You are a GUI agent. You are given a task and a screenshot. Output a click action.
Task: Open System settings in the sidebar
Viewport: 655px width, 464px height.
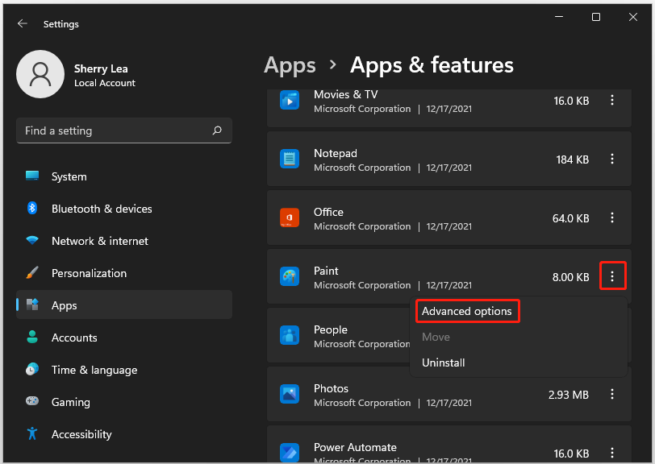(69, 176)
